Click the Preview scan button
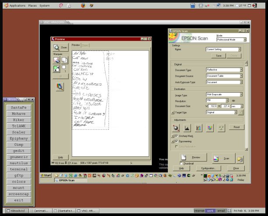The image size is (268, 216). [x=193, y=157]
